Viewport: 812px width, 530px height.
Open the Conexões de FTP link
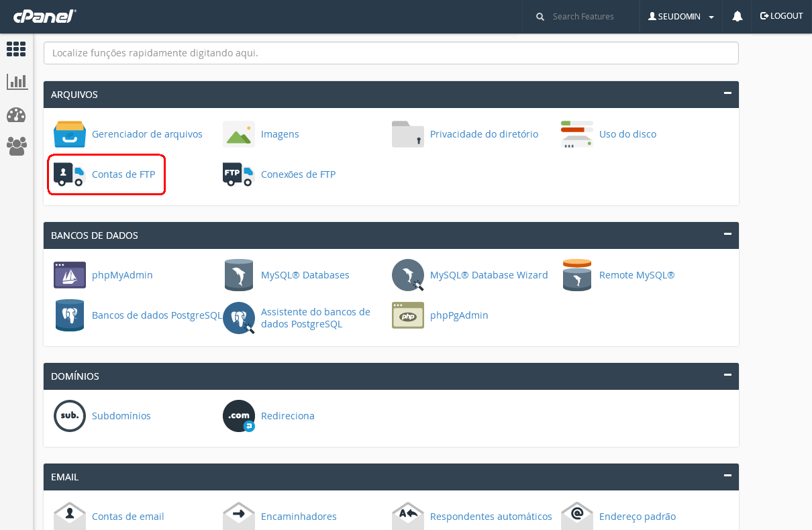tap(298, 174)
